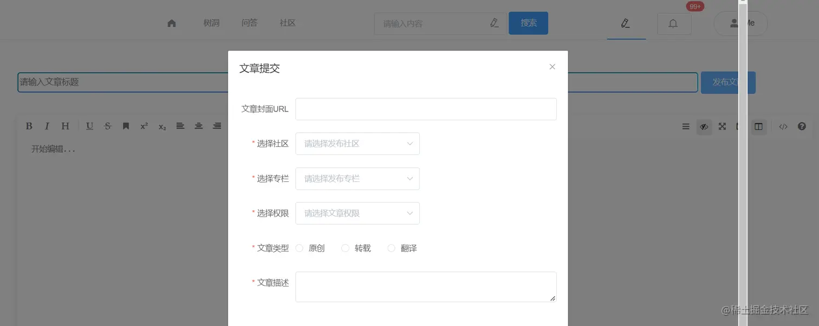Apply strikethrough formatting
This screenshot has width=819, height=326.
point(107,126)
